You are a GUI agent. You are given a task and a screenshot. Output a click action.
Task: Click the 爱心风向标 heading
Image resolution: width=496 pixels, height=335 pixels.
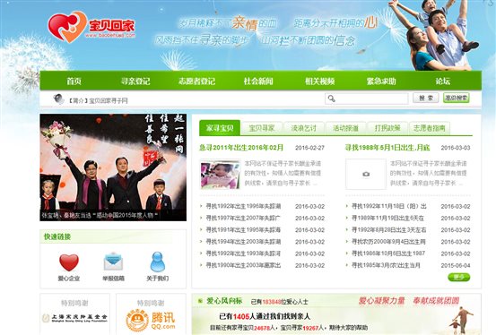pos(224,301)
